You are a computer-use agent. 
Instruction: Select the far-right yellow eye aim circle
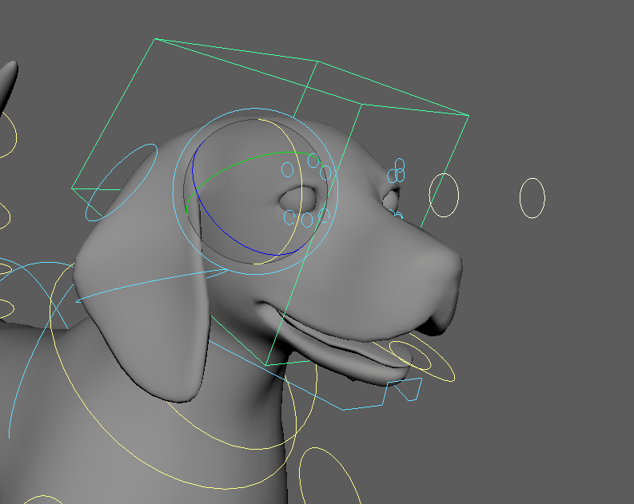(x=532, y=198)
